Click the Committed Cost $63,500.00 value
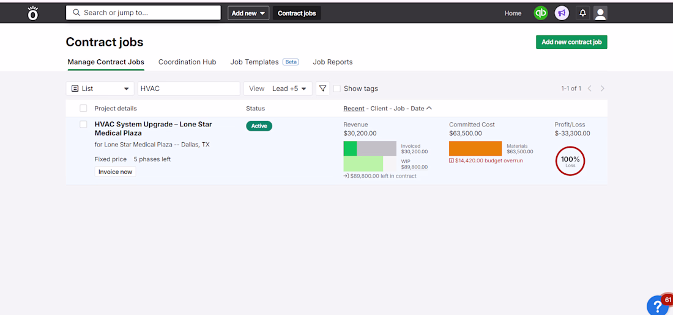This screenshot has width=673, height=315. pos(465,133)
